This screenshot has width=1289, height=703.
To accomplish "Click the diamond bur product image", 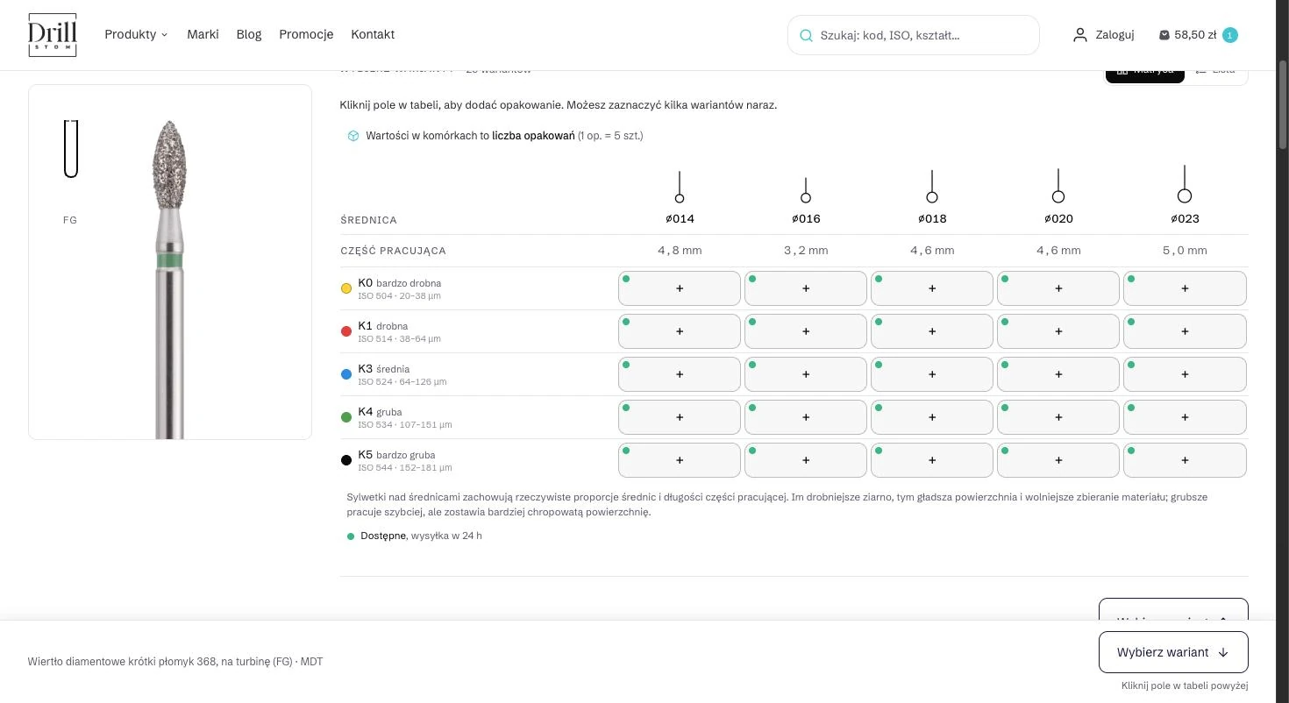I will pos(170,279).
